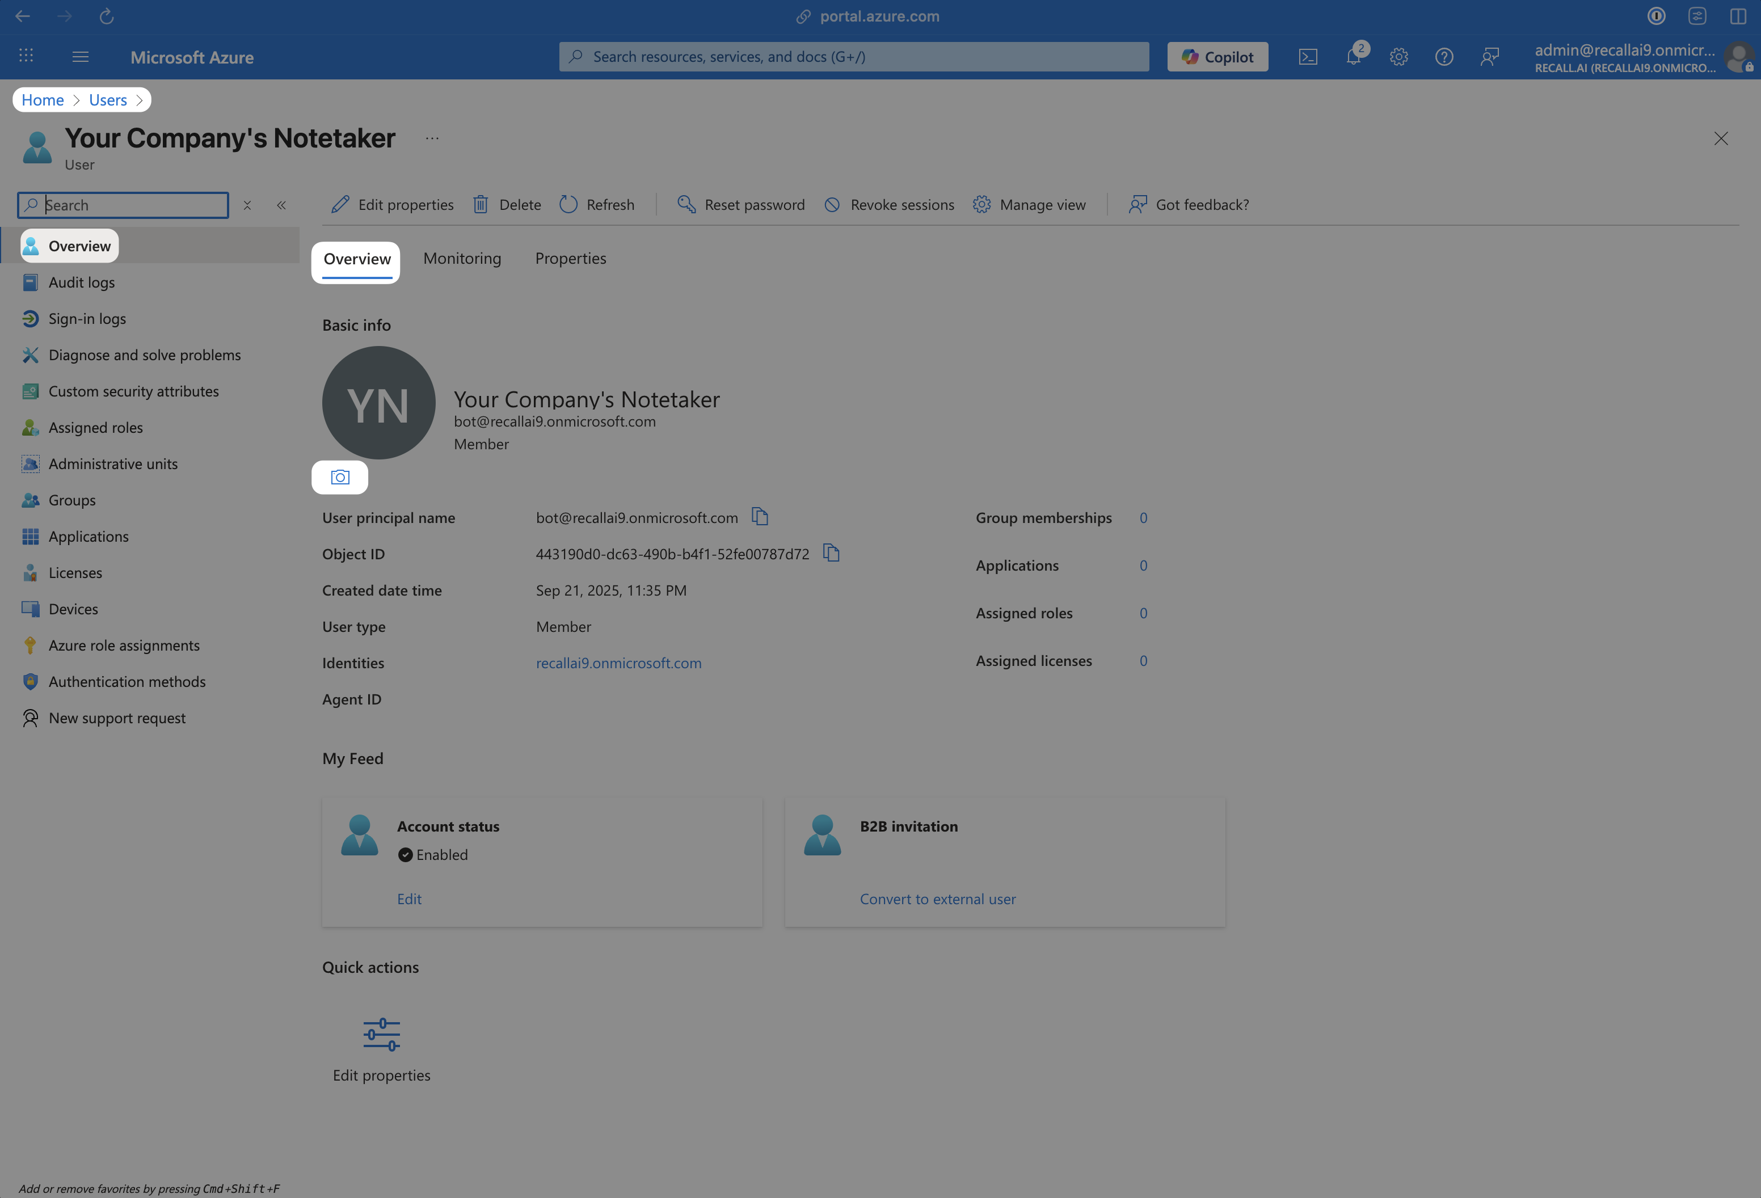
Task: Click the Copilot button
Action: point(1217,57)
